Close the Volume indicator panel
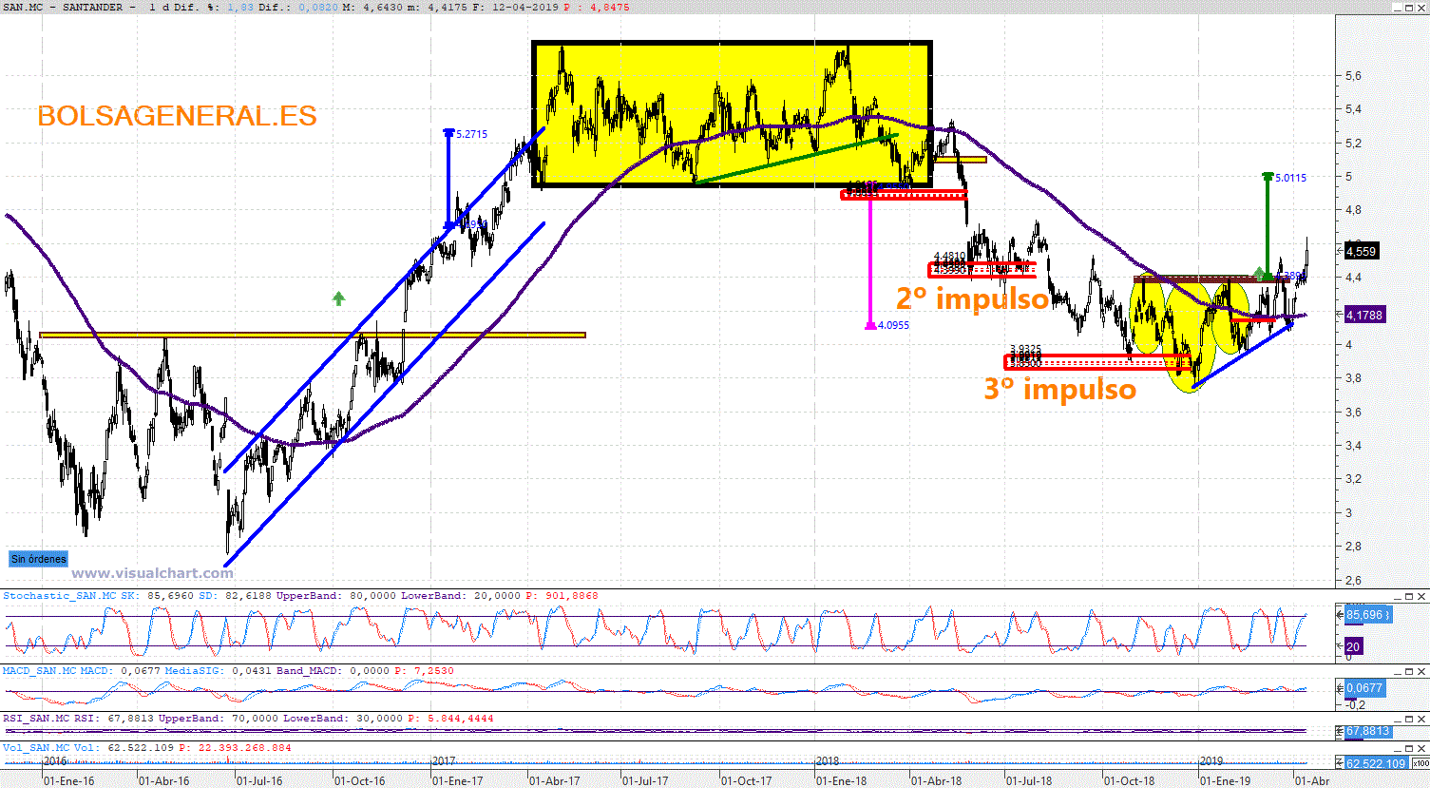This screenshot has width=1430, height=788. click(x=1421, y=748)
